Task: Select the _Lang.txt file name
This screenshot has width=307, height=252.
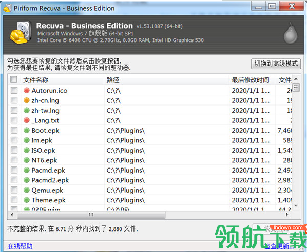Action: point(45,120)
